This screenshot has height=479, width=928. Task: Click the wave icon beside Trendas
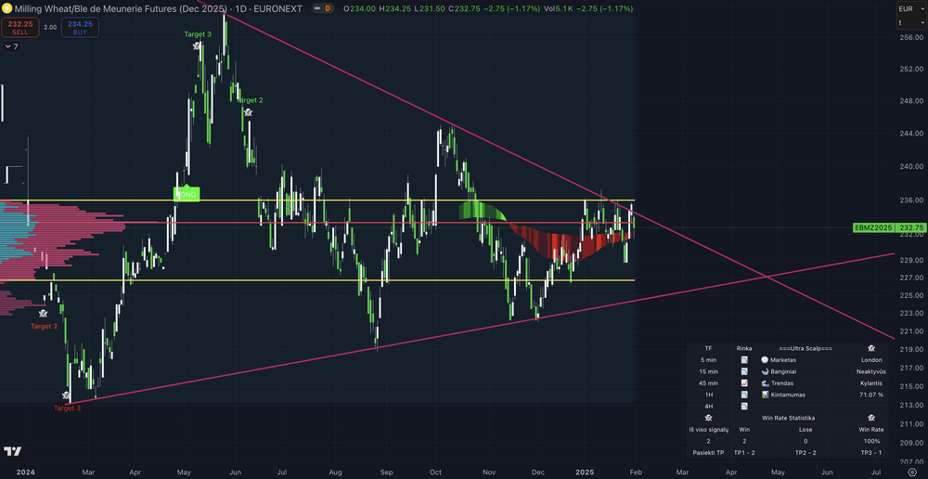pos(765,383)
